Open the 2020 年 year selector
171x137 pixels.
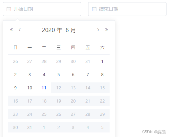52,30
